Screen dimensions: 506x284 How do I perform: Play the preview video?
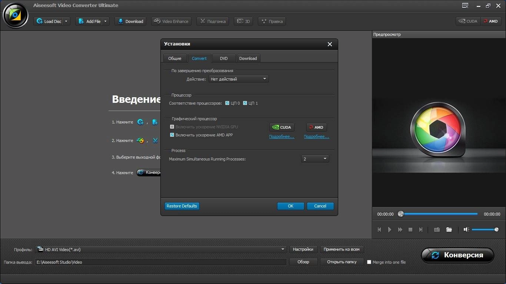click(390, 230)
